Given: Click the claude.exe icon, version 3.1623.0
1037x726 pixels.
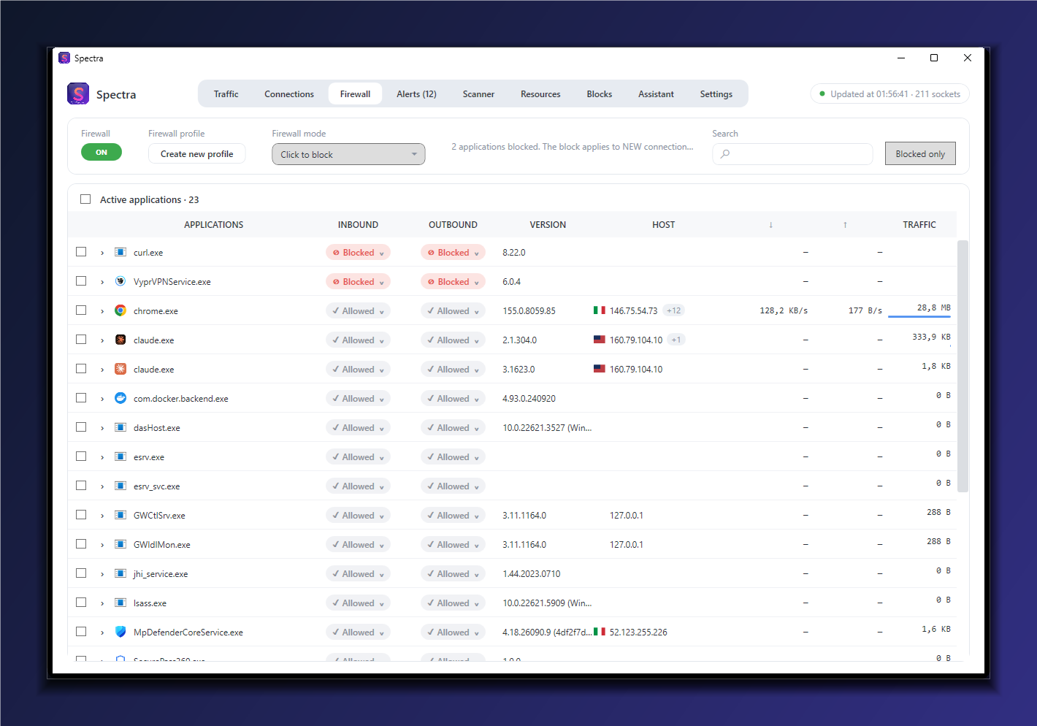Looking at the screenshot, I should [x=120, y=369].
